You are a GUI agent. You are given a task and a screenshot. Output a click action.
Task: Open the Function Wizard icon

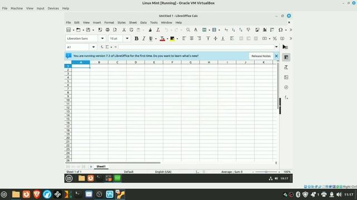click(x=102, y=47)
